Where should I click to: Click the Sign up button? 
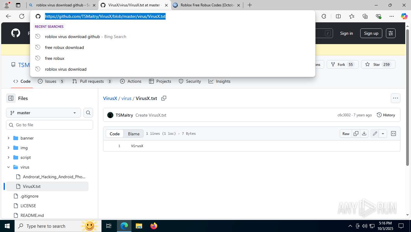(371, 33)
